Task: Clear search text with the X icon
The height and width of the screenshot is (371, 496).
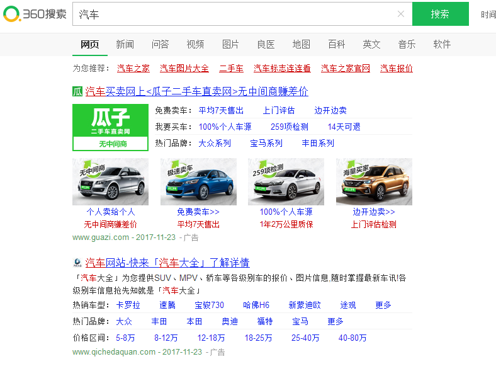Action: click(x=401, y=14)
